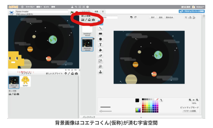Click the Shrink icon in top toolbar
This screenshot has height=128, width=213.
tap(84, 7)
